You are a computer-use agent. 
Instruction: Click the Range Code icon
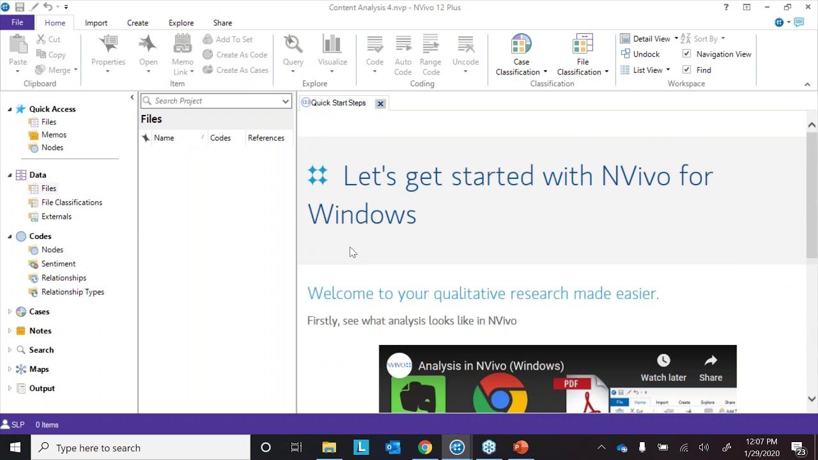pyautogui.click(x=431, y=45)
